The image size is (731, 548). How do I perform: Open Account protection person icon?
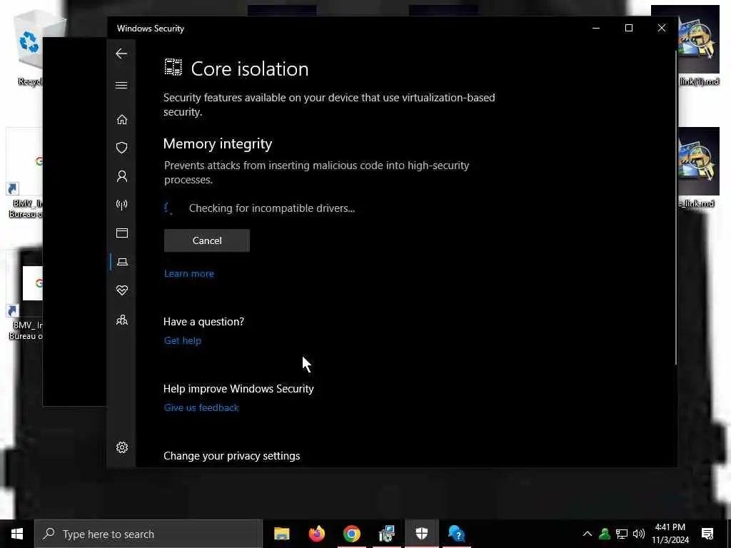click(x=121, y=176)
